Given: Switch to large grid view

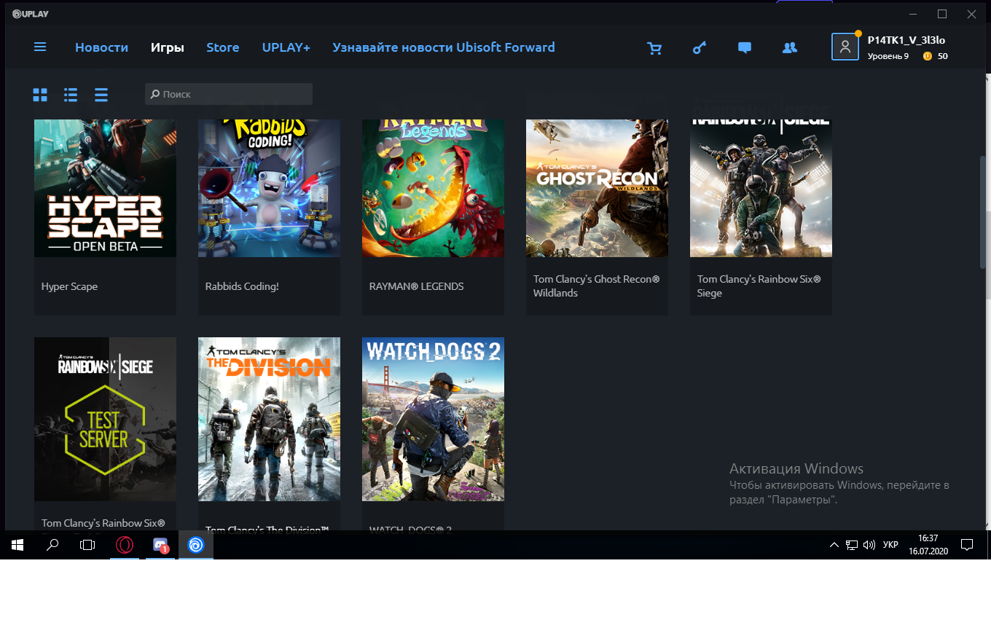Looking at the screenshot, I should (40, 95).
